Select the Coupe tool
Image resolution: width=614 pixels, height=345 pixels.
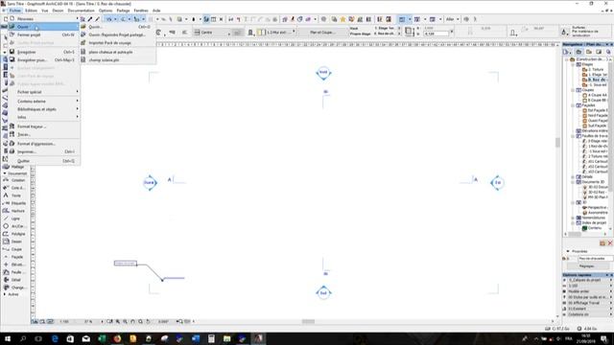[15, 249]
